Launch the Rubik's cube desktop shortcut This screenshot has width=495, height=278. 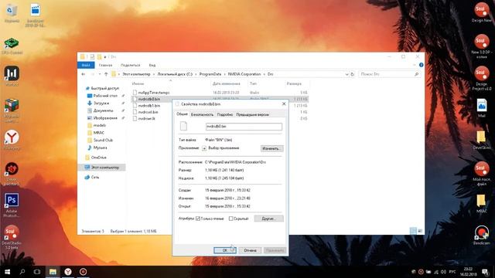pos(12,110)
